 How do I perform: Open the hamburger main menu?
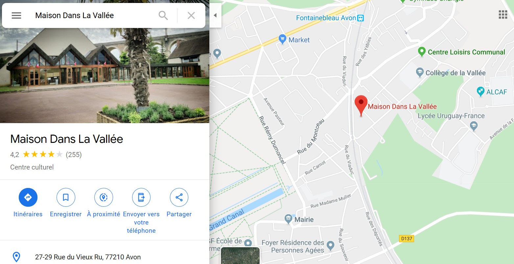(16, 15)
